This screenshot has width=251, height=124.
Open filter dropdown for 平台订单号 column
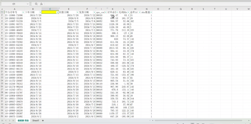point(23,12)
